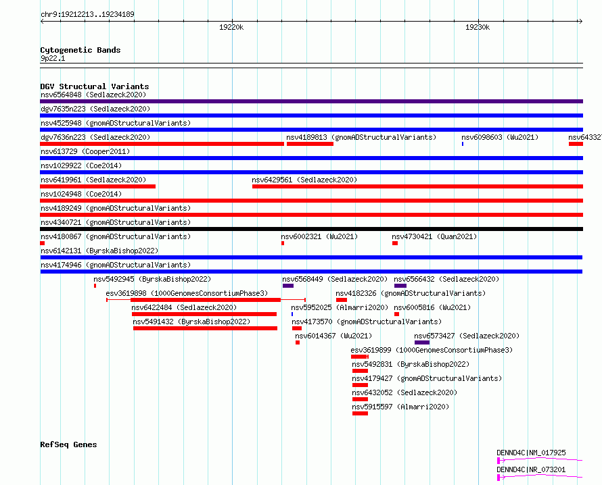Select nsv6098603 (Wu2021) variant label

500,137
